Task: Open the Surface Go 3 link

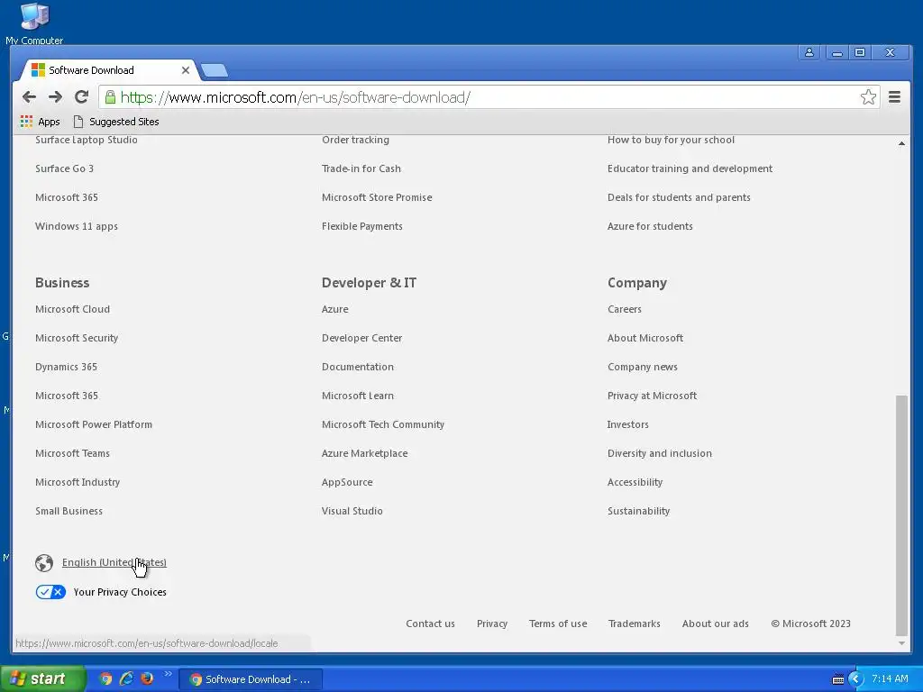Action: click(64, 168)
